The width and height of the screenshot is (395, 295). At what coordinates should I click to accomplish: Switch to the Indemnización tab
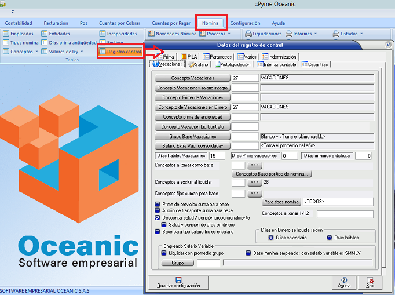pos(279,57)
